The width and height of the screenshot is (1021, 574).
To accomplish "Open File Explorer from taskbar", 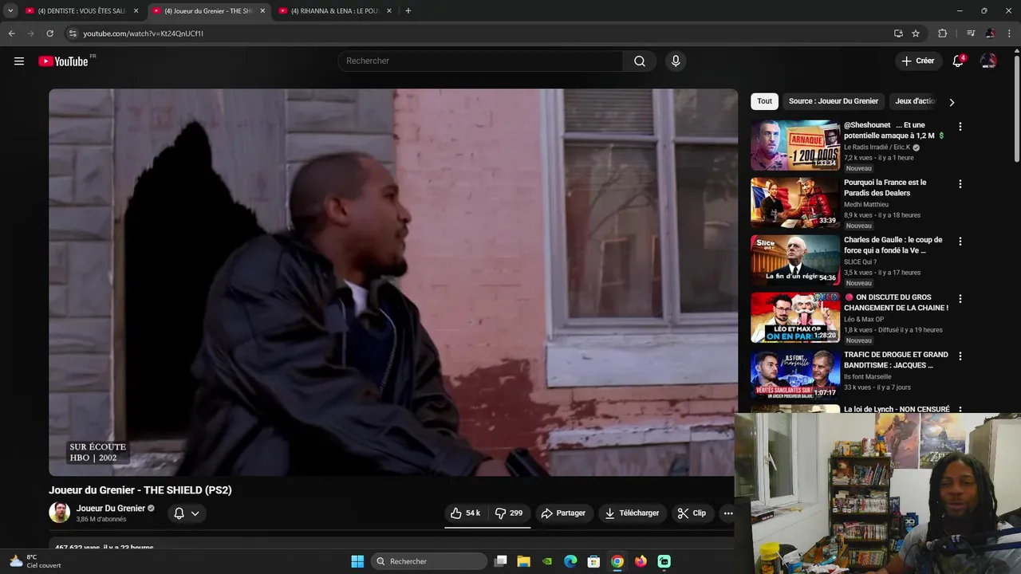I will (x=524, y=561).
